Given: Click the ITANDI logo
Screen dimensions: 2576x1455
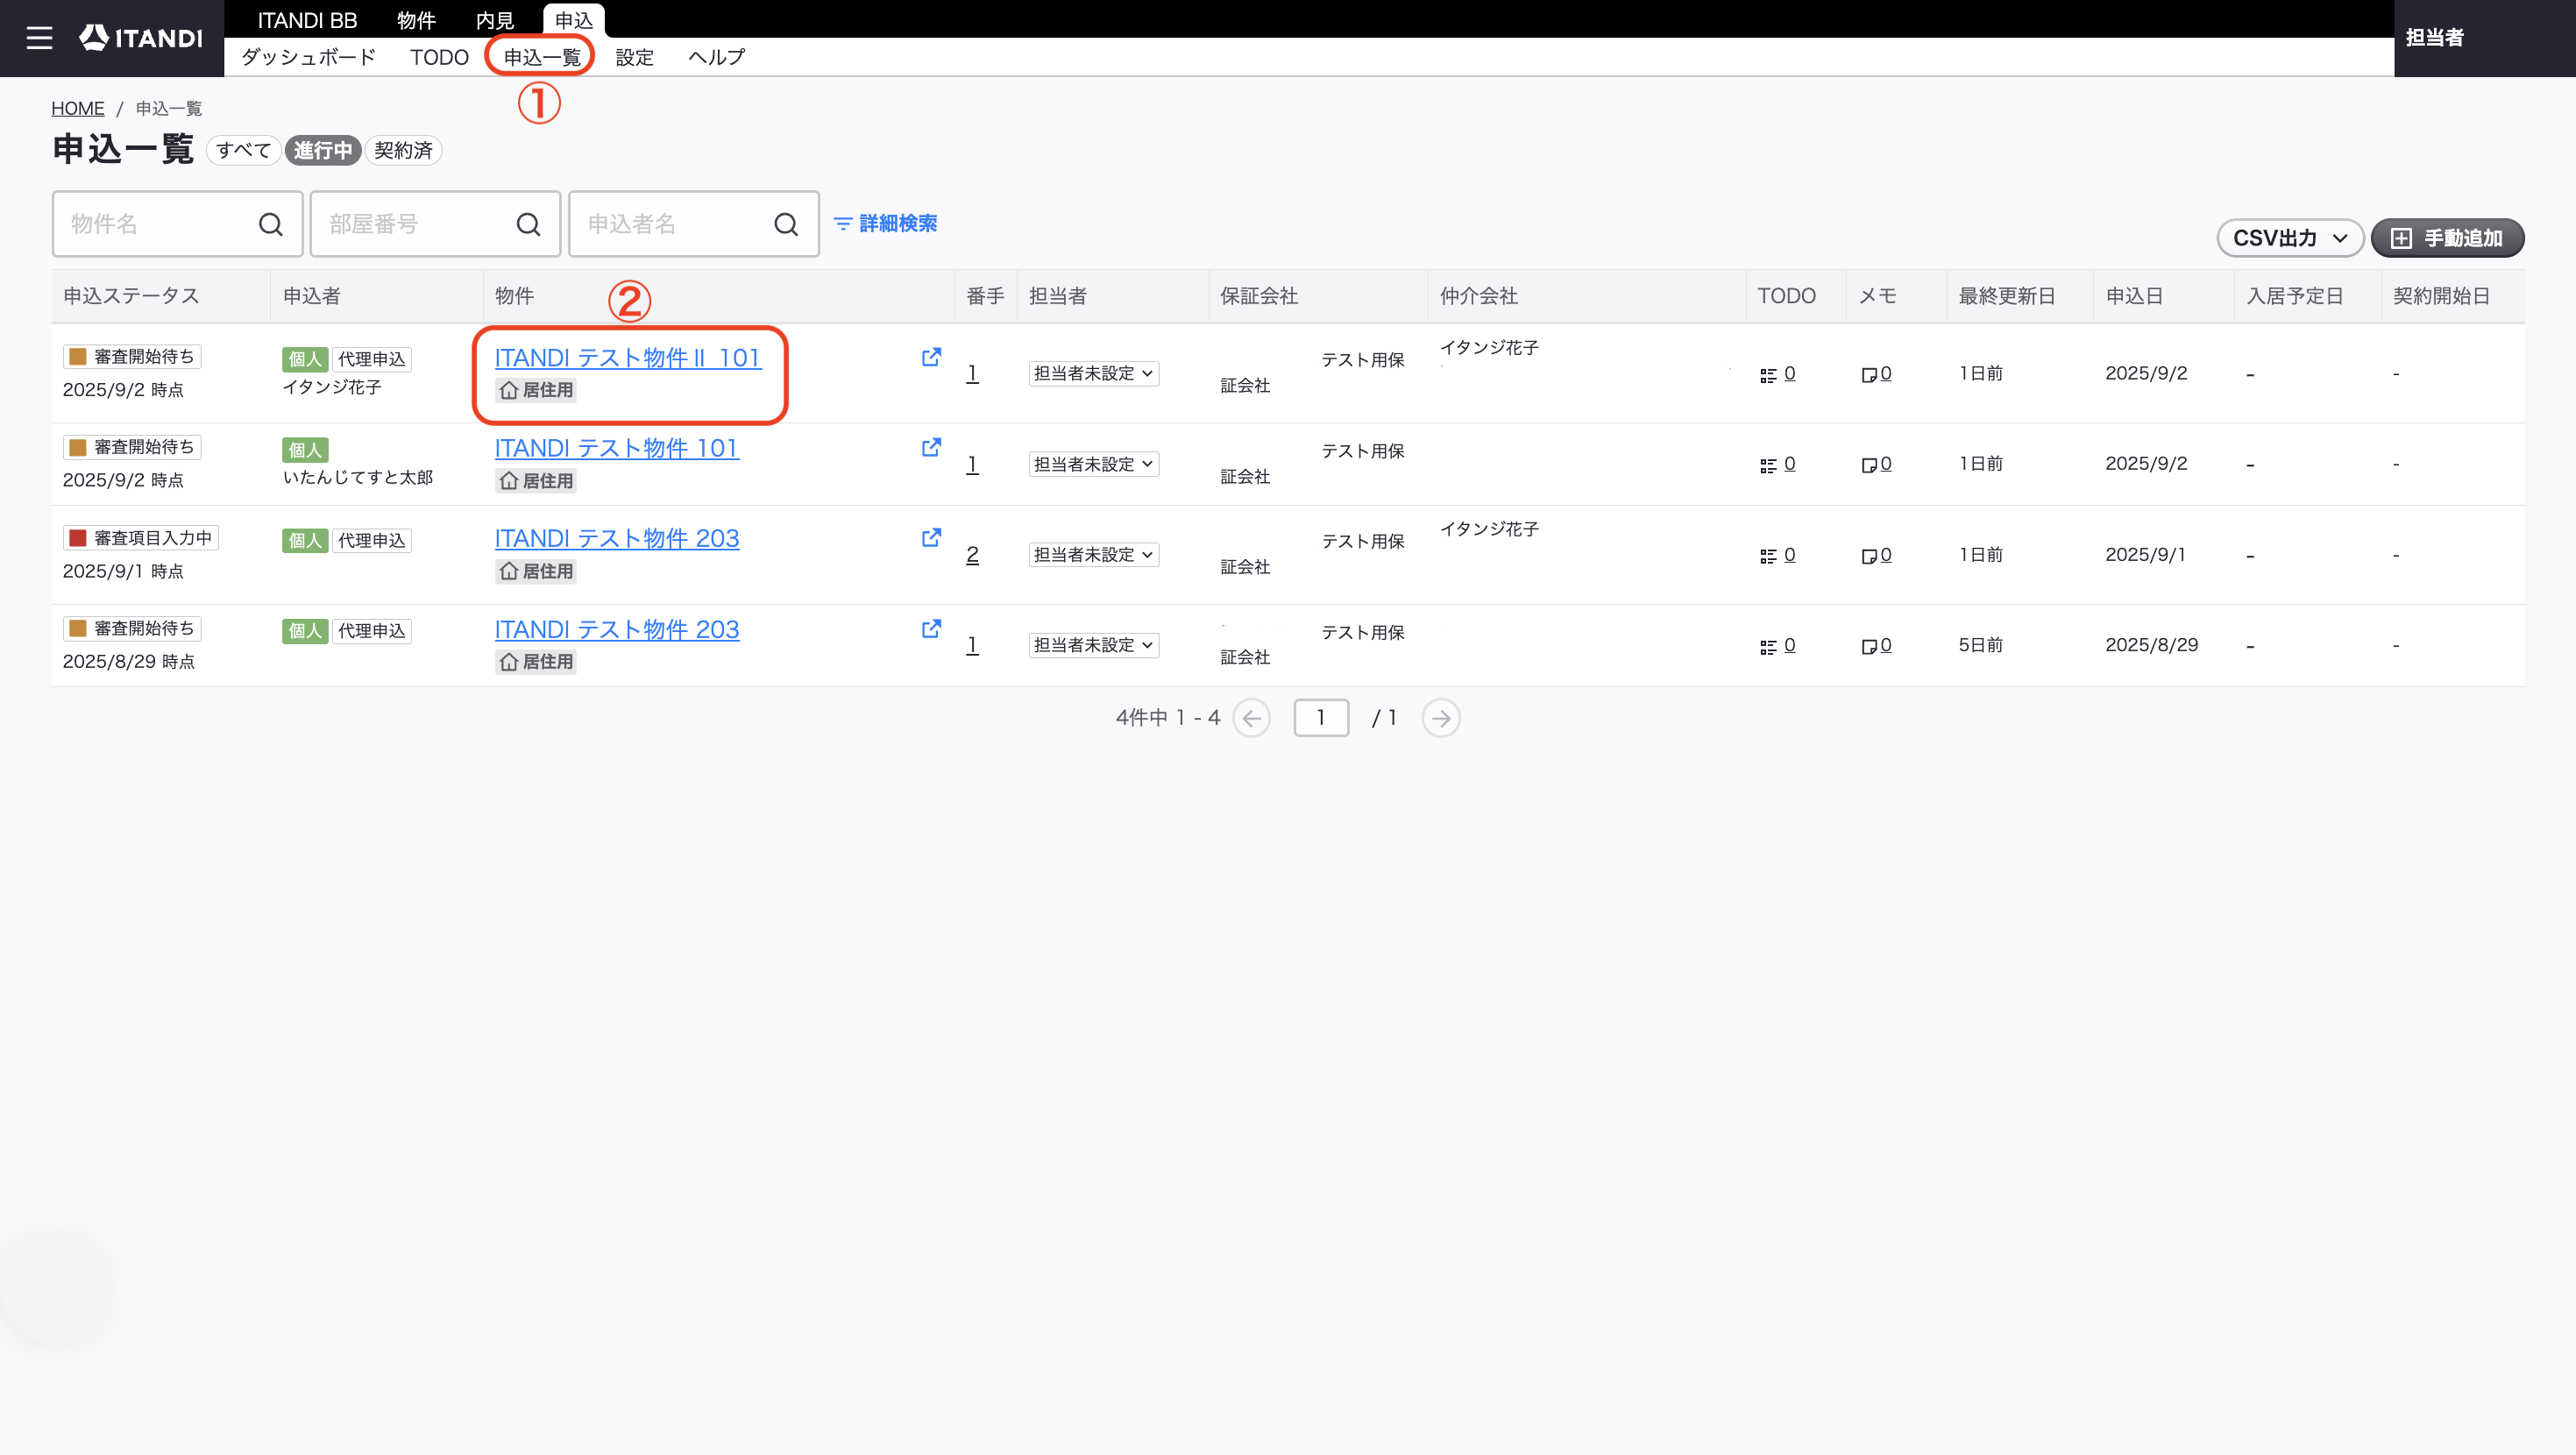Looking at the screenshot, I should point(141,38).
